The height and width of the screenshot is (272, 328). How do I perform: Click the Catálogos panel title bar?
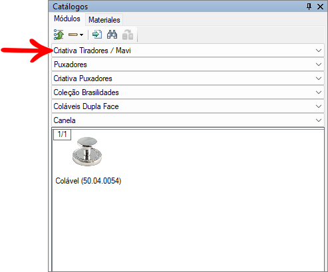click(x=178, y=7)
